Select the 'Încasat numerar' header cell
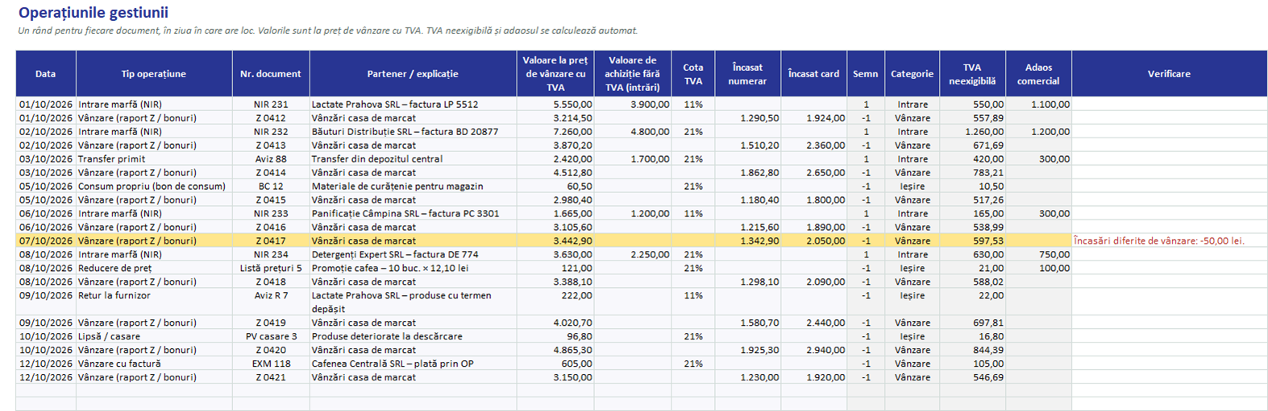Screen dimensions: 1268x411 [748, 74]
